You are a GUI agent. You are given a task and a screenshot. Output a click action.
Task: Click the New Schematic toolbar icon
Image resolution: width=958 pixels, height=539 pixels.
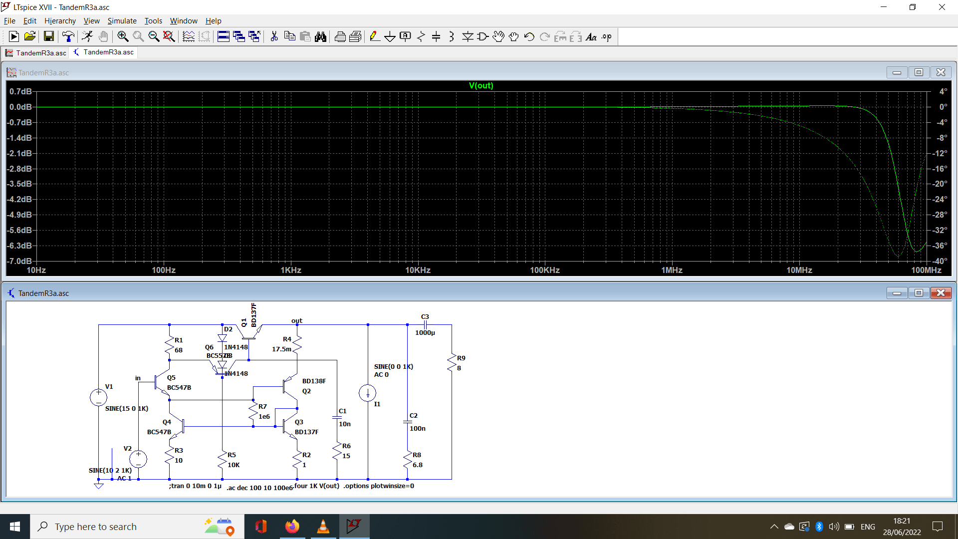(14, 36)
